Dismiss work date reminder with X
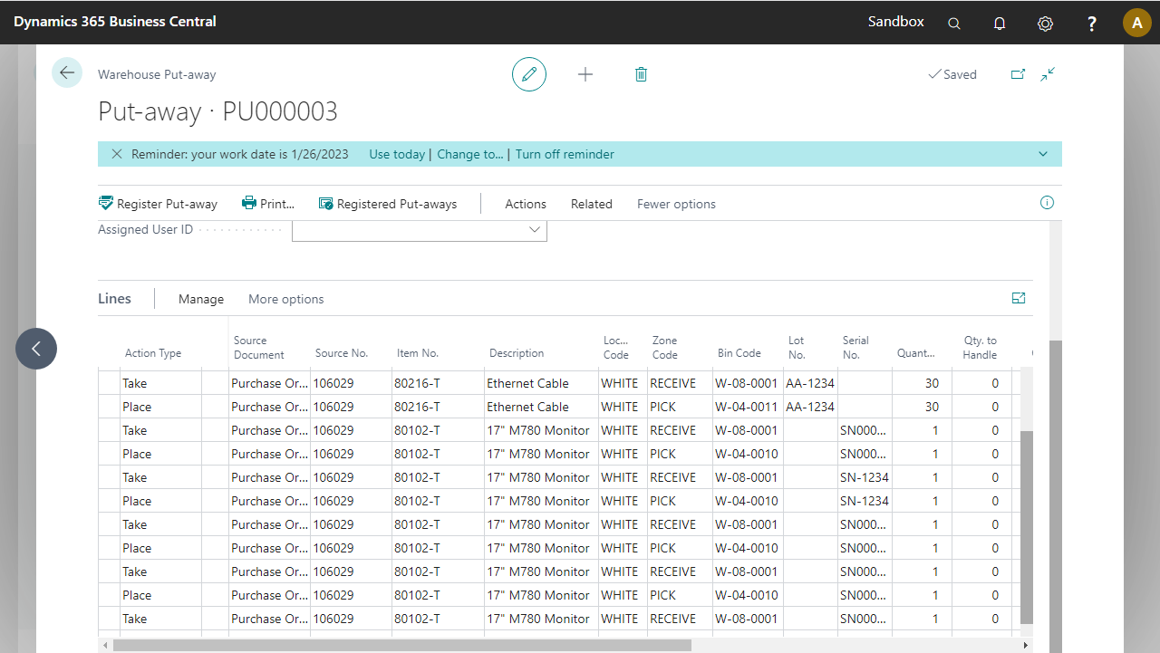The height and width of the screenshot is (653, 1160). [x=117, y=154]
